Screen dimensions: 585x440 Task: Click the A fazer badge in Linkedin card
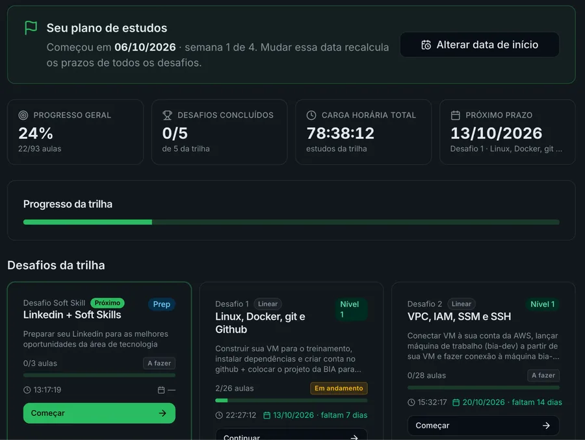coord(159,363)
